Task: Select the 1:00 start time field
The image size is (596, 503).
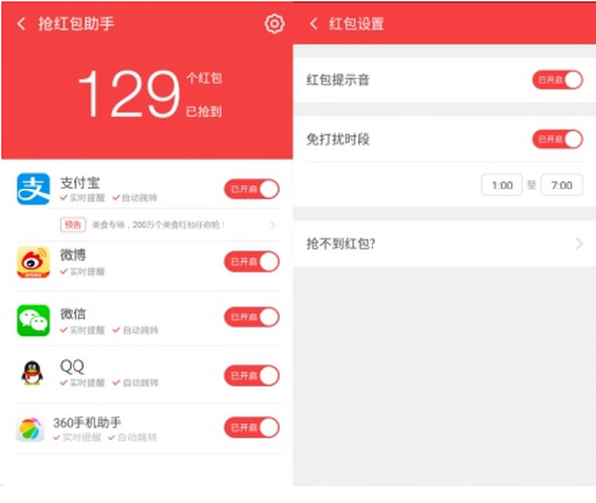Action: [502, 185]
